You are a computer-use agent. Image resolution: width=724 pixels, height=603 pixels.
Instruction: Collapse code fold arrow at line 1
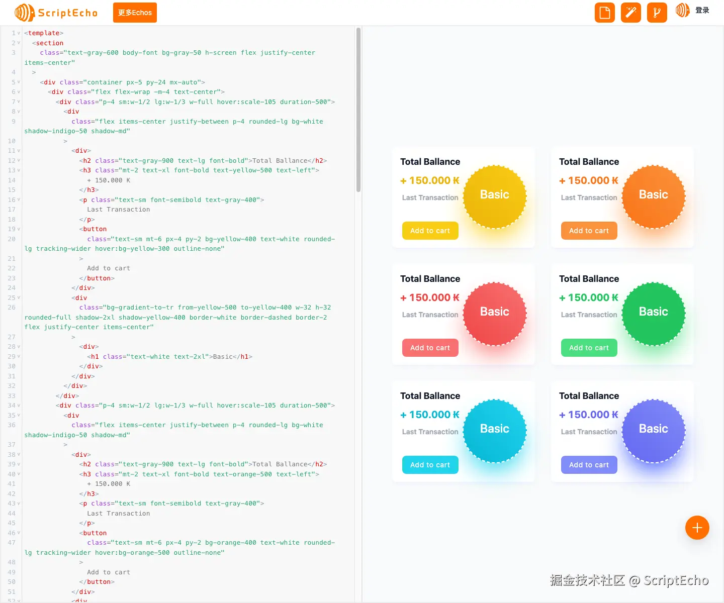pyautogui.click(x=19, y=33)
